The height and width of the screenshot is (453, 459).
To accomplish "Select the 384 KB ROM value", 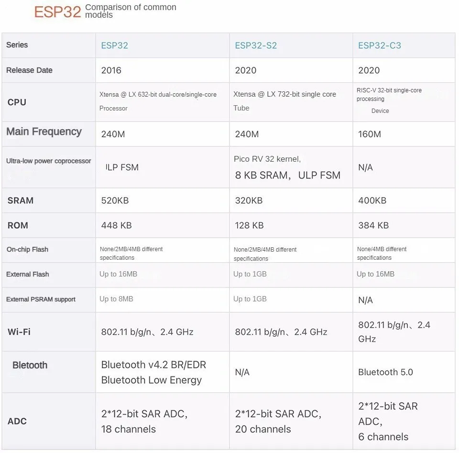I will pyautogui.click(x=373, y=225).
